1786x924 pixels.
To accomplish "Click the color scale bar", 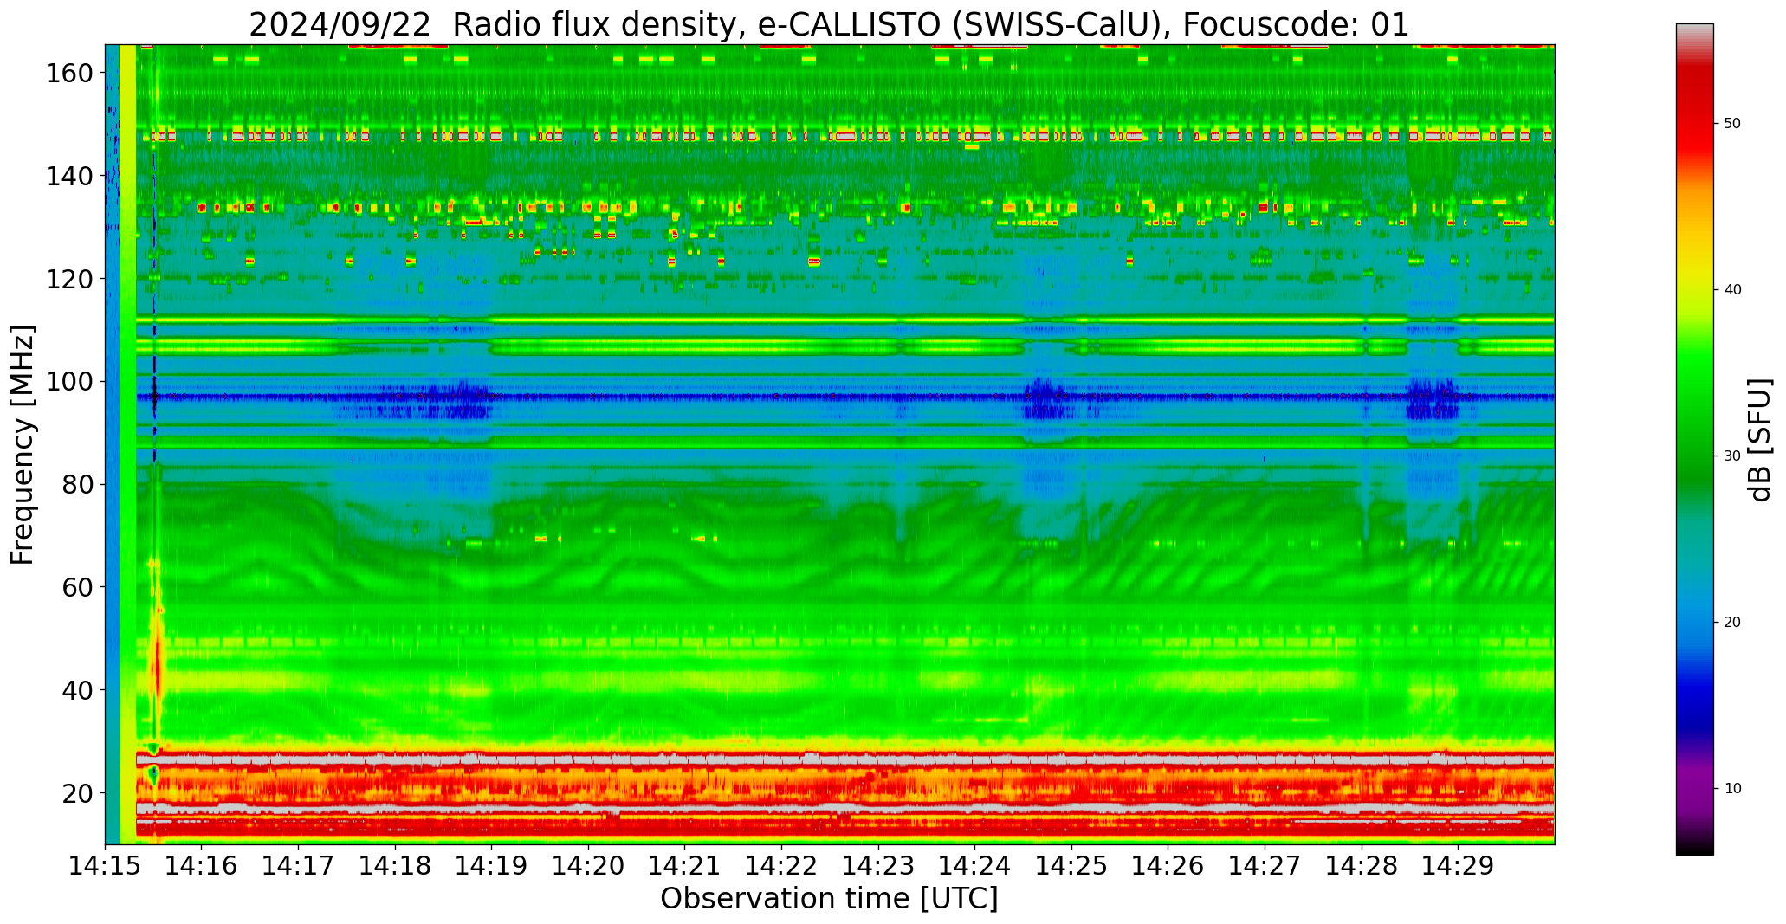I will (1694, 439).
